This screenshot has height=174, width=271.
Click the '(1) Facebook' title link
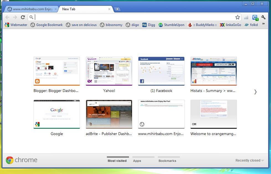click(161, 91)
